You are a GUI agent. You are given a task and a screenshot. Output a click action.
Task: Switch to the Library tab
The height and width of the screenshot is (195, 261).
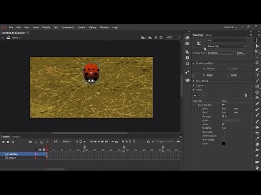[209, 35]
